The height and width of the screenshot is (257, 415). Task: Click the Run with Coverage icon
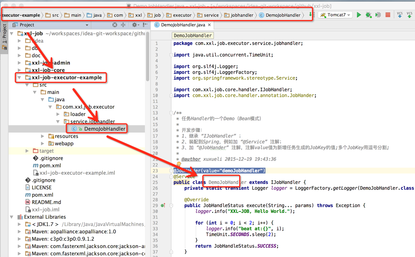click(x=378, y=15)
